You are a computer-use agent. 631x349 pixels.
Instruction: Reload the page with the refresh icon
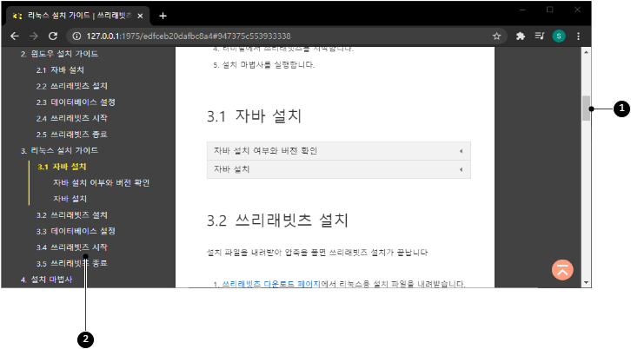[53, 36]
